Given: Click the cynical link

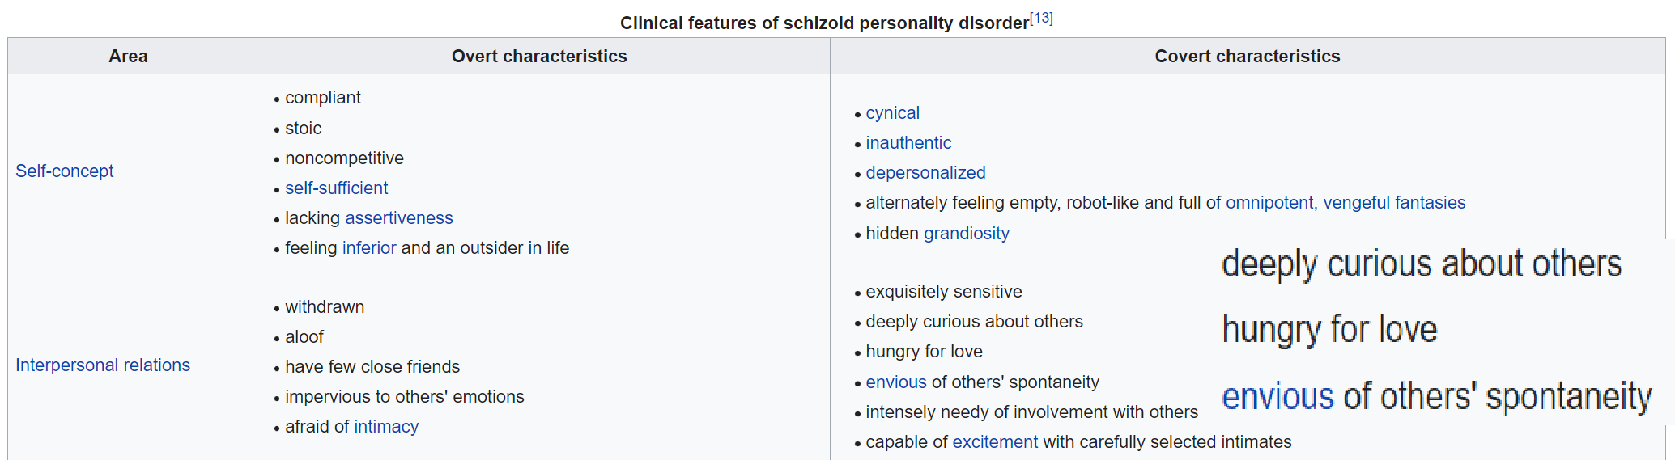Looking at the screenshot, I should [x=892, y=113].
